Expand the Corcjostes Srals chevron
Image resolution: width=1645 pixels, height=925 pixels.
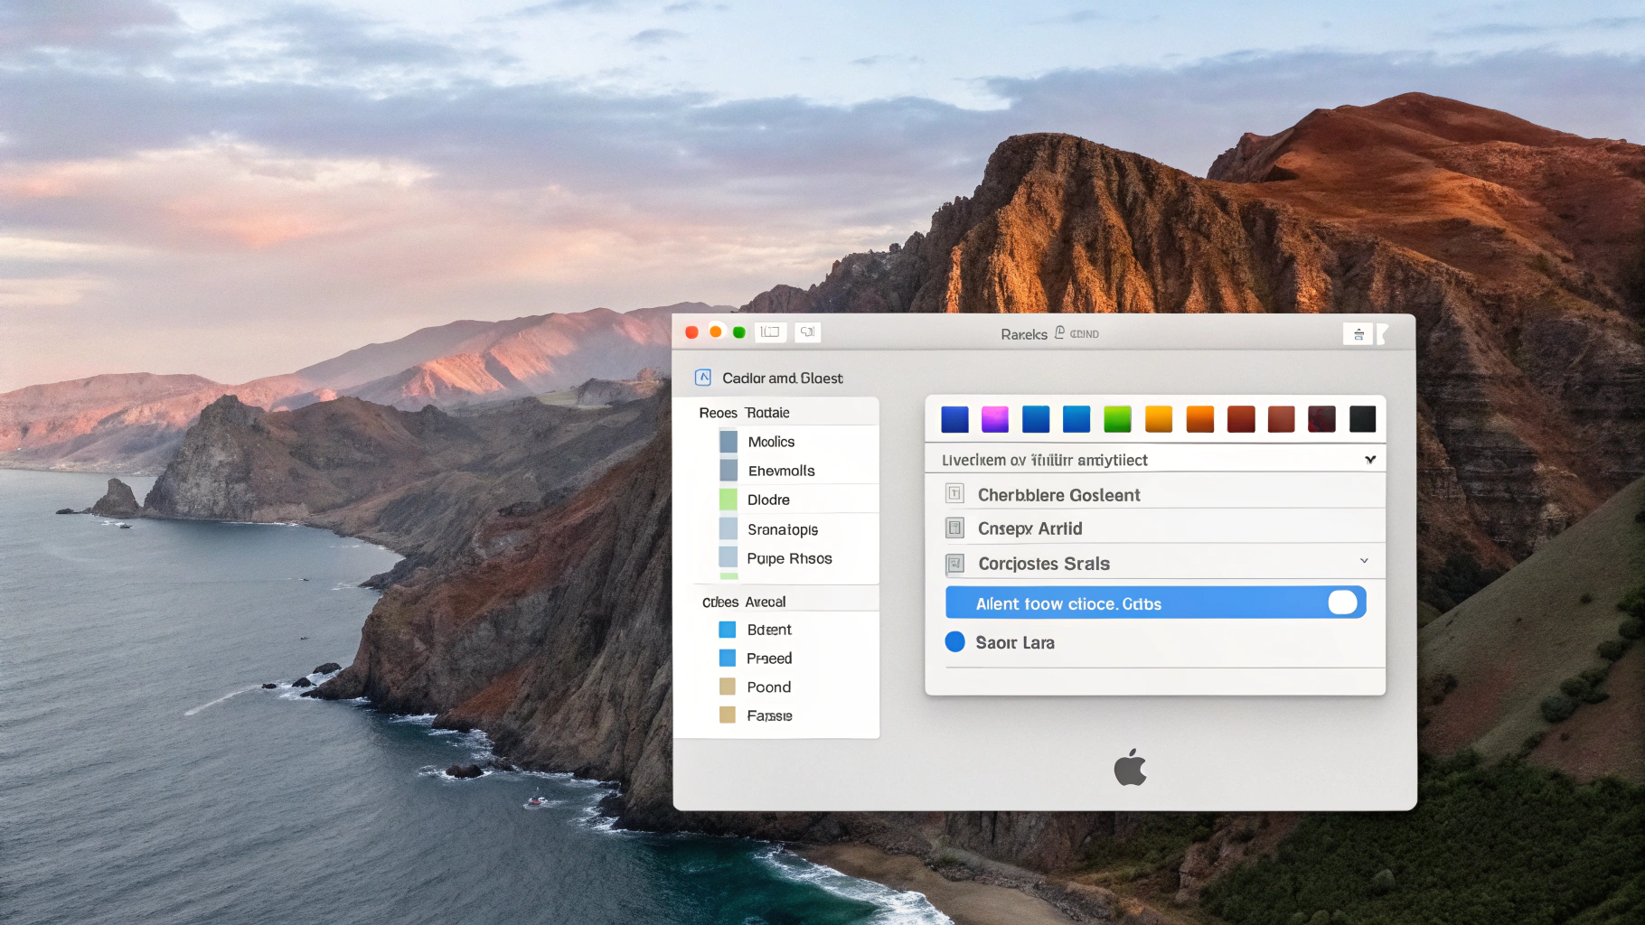point(1364,561)
